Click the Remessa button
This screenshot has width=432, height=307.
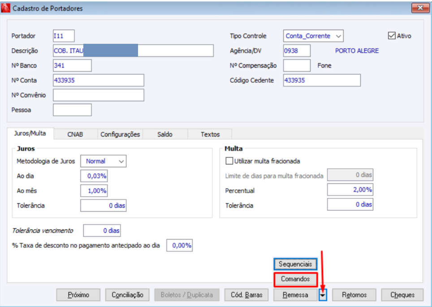(x=295, y=295)
